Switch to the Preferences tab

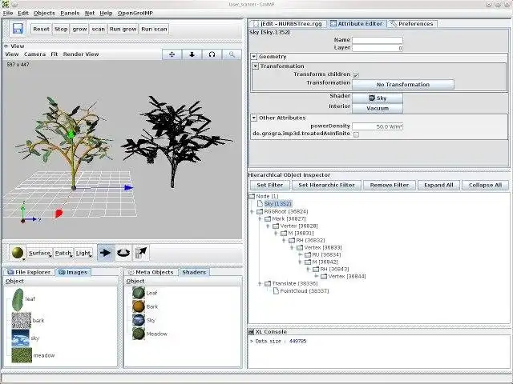pos(412,23)
